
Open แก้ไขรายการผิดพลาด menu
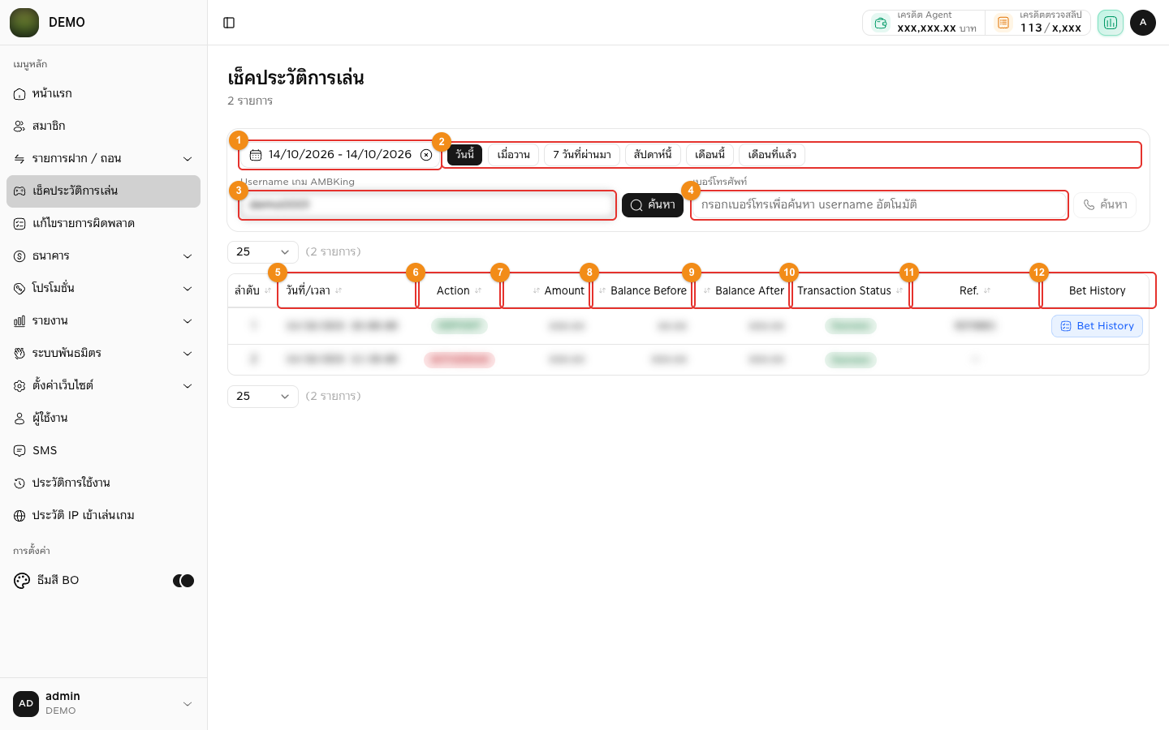(x=103, y=224)
